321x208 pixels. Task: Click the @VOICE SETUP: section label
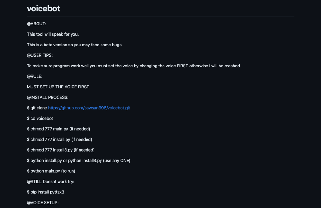coord(43,203)
